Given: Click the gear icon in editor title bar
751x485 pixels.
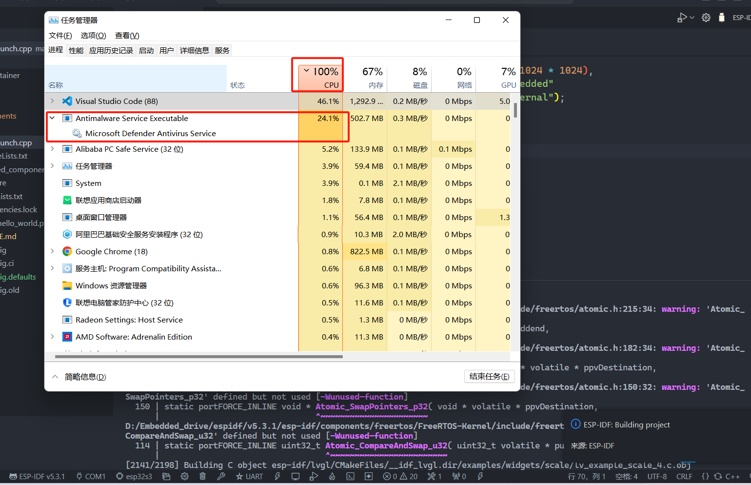Looking at the screenshot, I should 706,18.
